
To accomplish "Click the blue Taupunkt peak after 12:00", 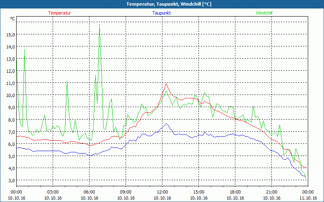I will point(166,124).
